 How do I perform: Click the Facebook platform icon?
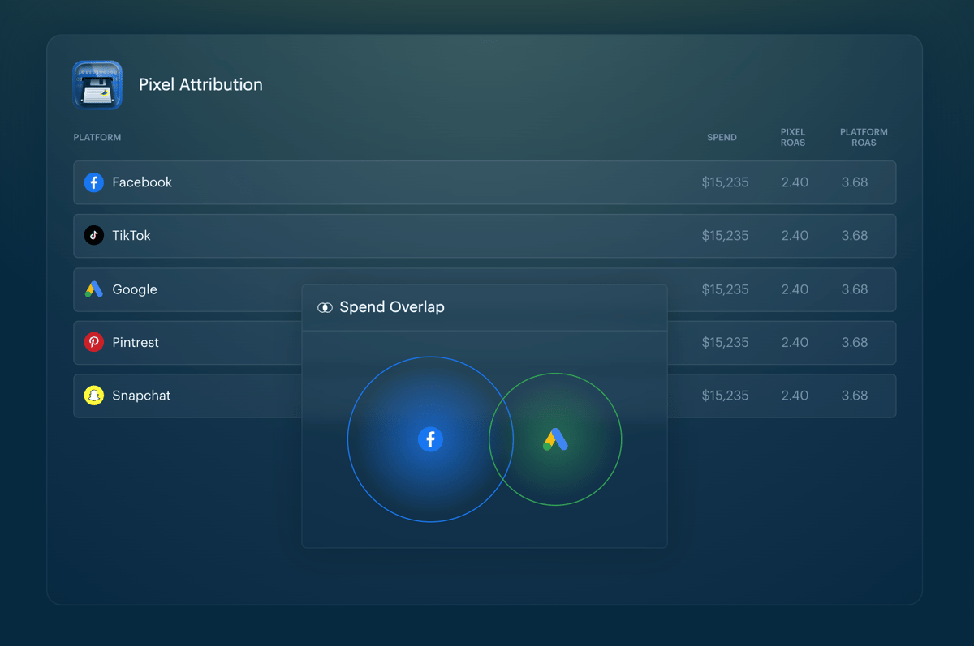[x=94, y=182]
